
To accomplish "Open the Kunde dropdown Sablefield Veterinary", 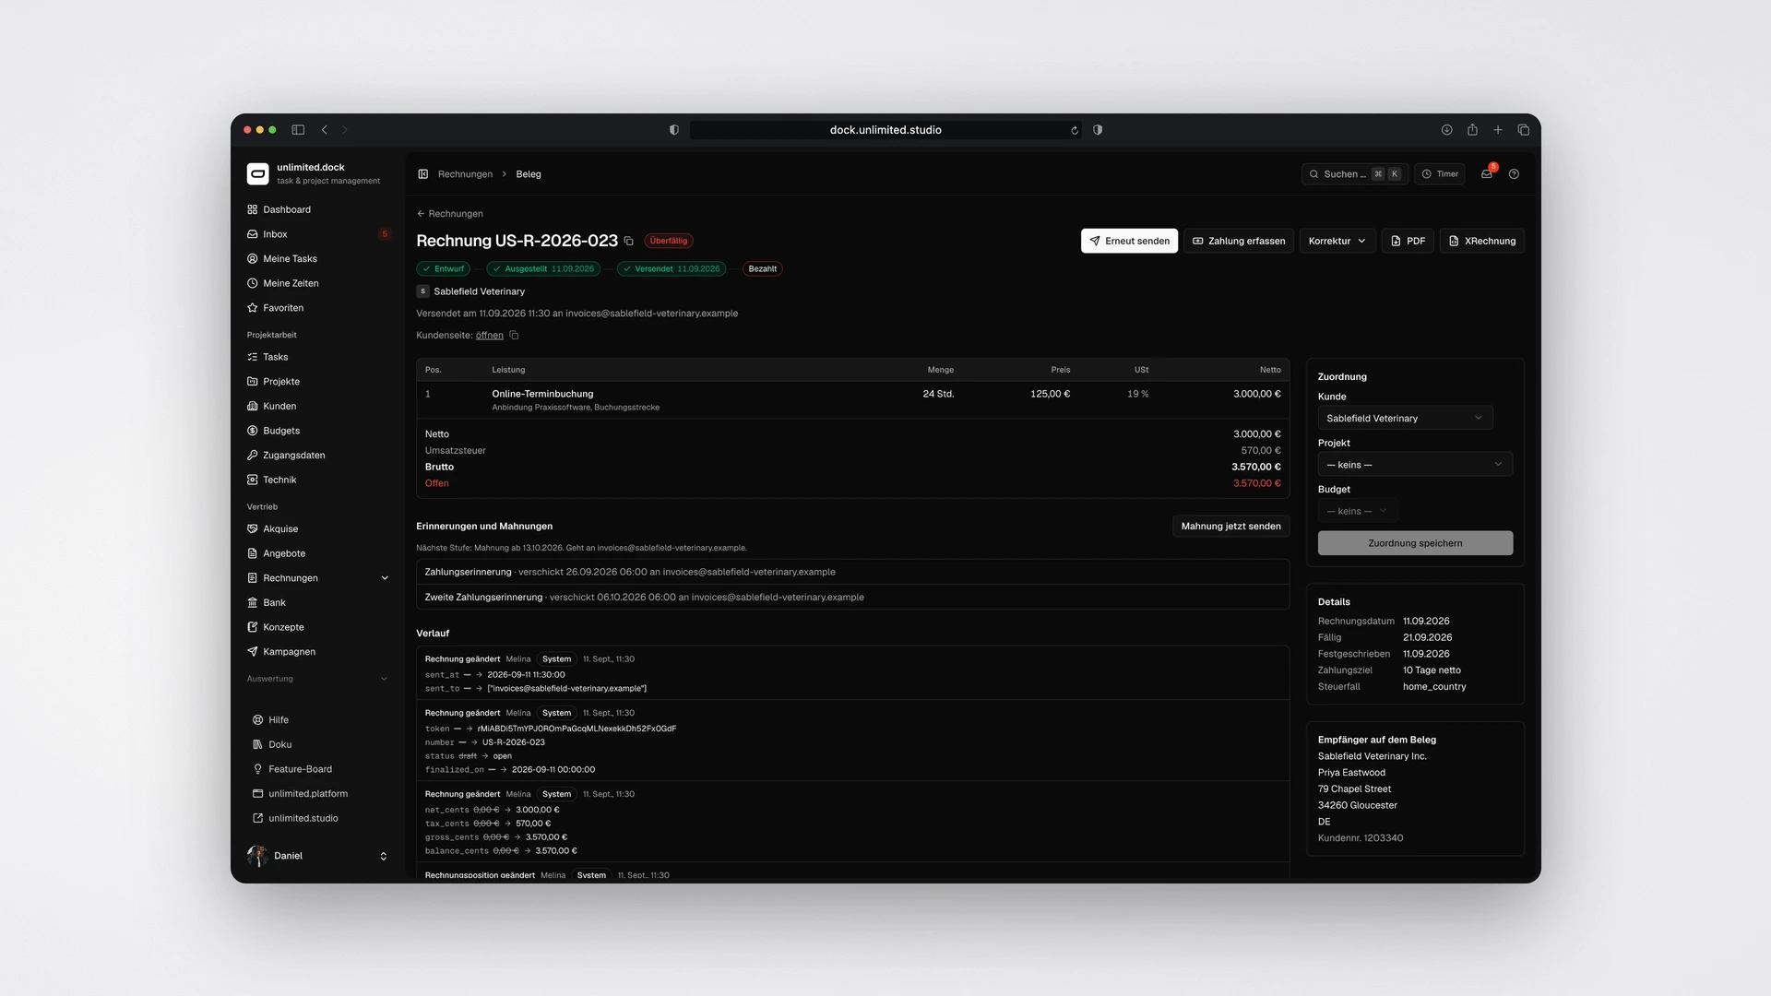I will click(x=1405, y=418).
